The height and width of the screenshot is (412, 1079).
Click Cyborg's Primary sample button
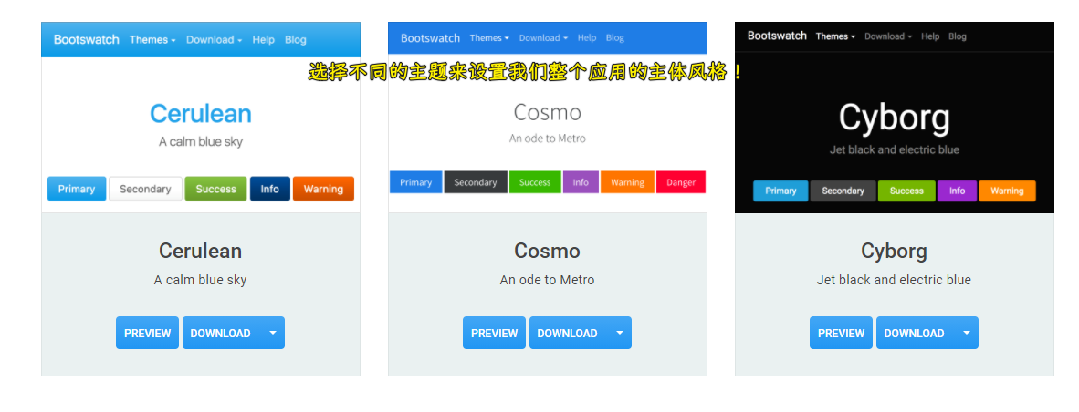coord(781,191)
